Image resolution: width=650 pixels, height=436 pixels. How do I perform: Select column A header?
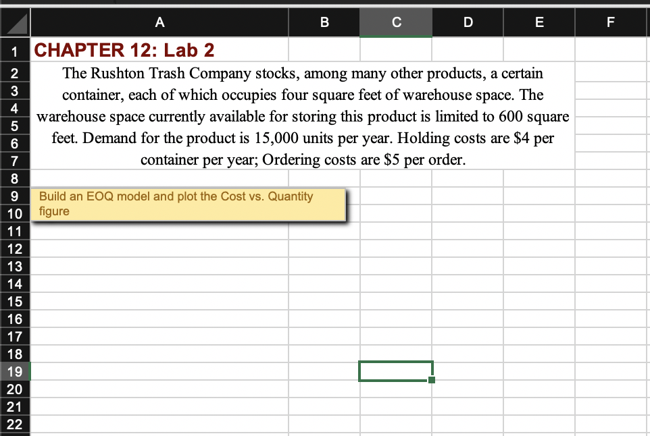(159, 22)
